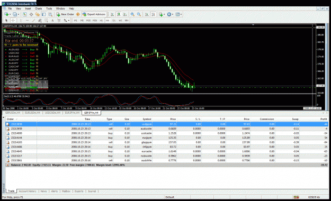Screen dimensions: 331x201
Task: Expand the Periods dropdown arrow
Action: tap(173, 14)
